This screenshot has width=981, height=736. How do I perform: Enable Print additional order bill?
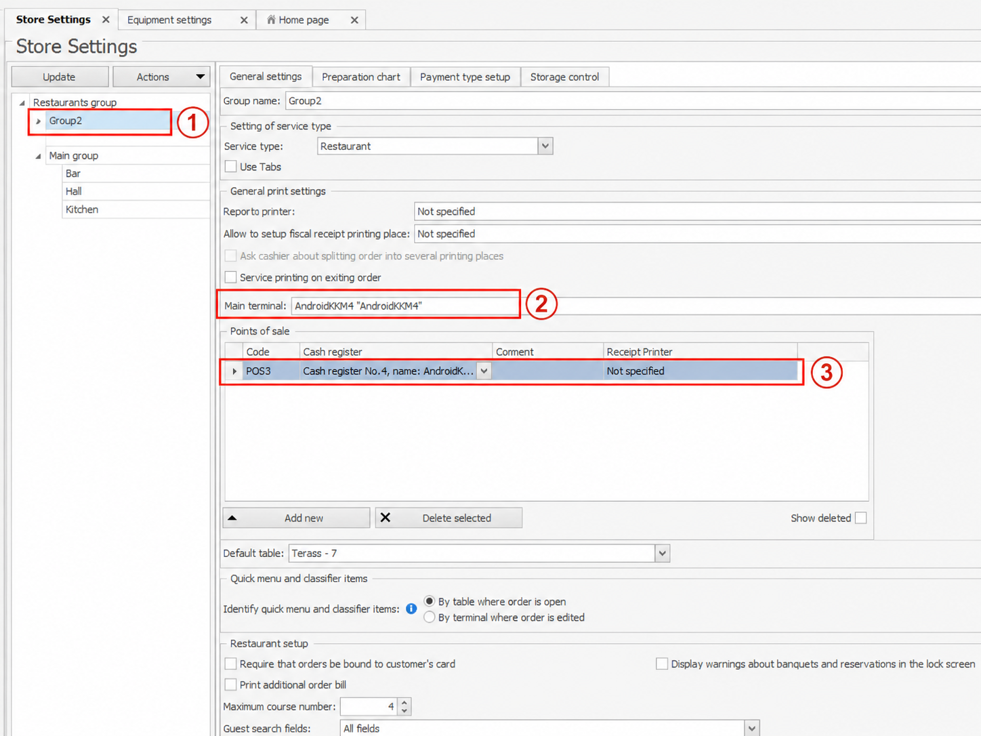[231, 684]
